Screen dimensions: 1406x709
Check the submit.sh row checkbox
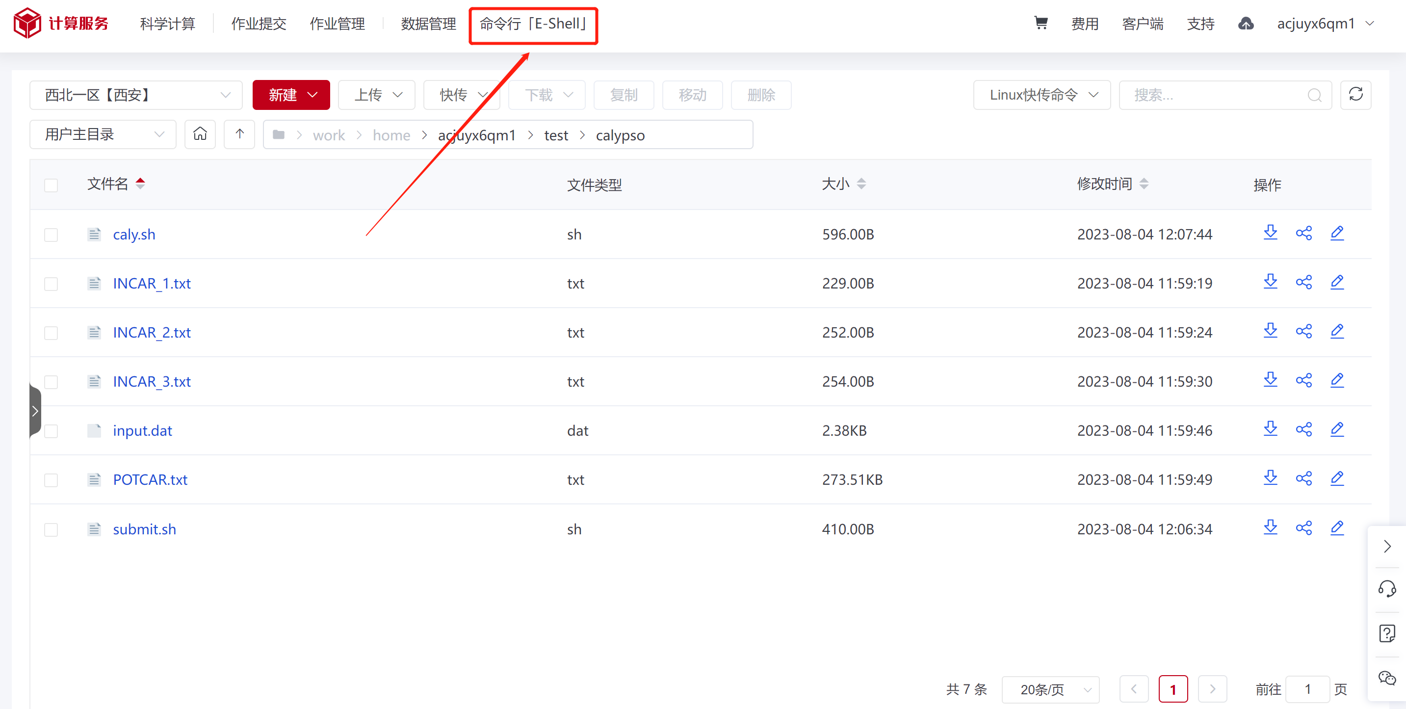51,529
